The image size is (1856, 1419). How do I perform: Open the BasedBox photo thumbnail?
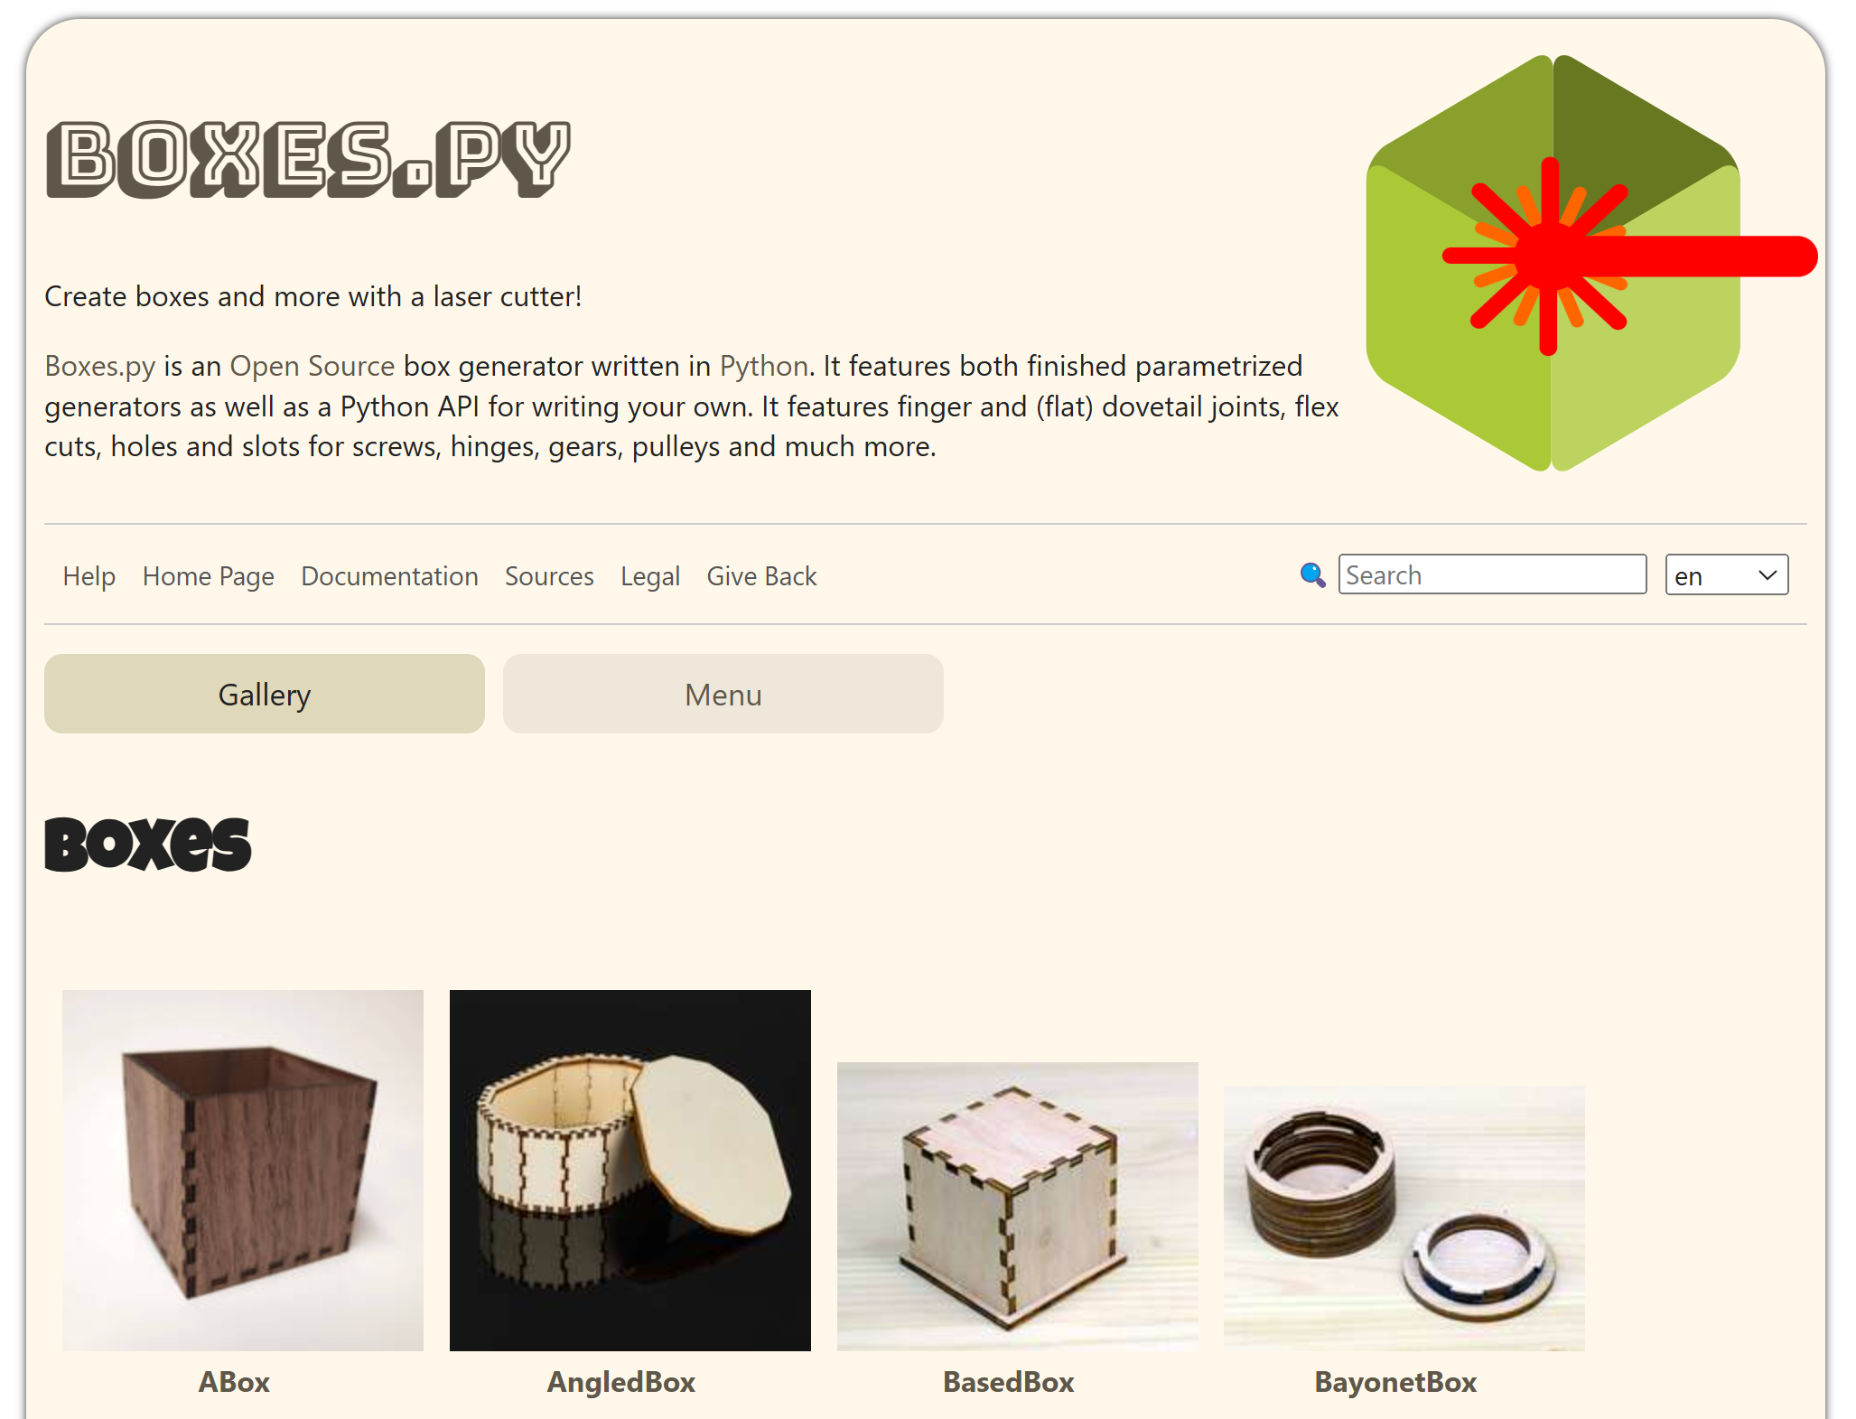point(1018,1206)
